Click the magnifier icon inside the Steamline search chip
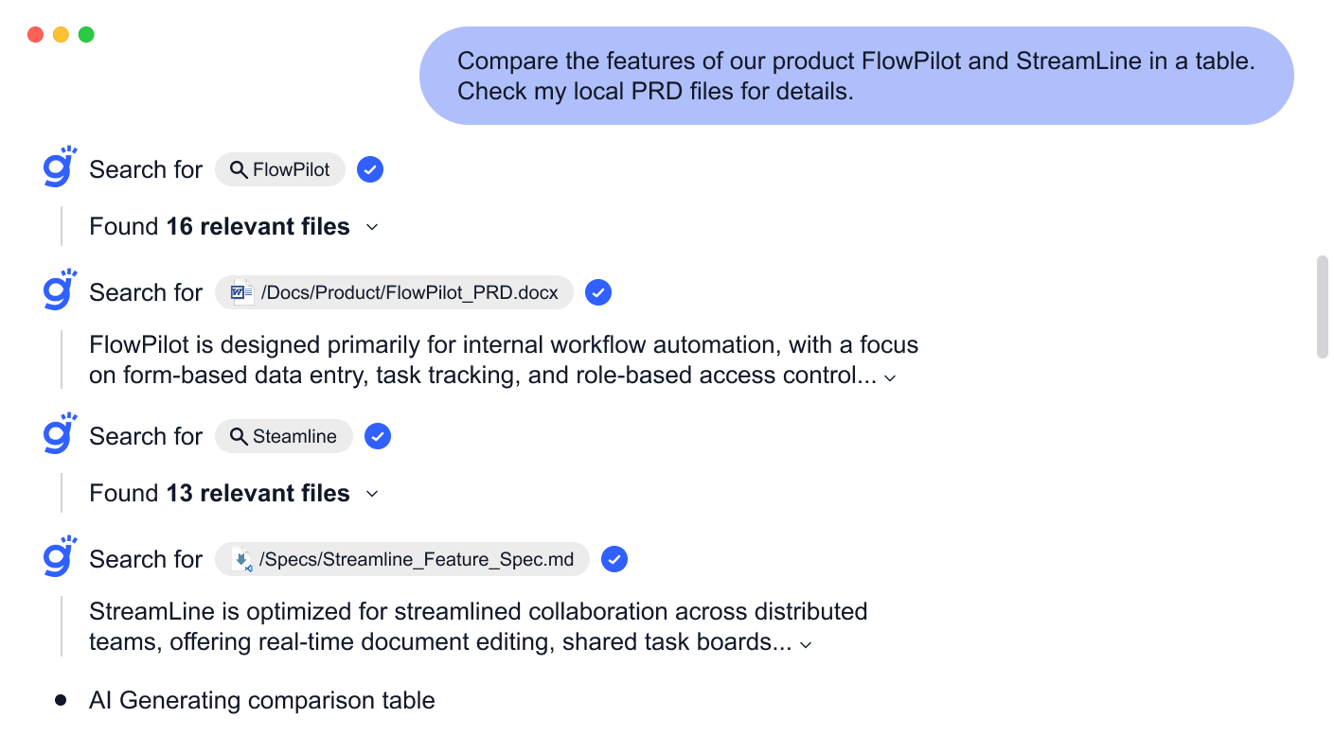The height and width of the screenshot is (735, 1334). click(x=240, y=436)
